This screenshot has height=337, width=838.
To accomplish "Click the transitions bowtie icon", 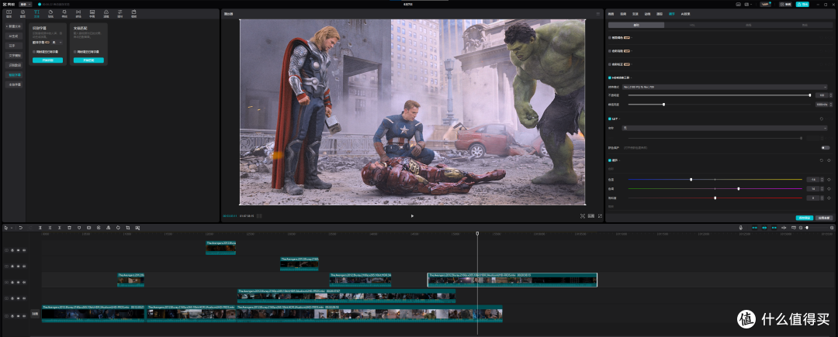I will [78, 13].
